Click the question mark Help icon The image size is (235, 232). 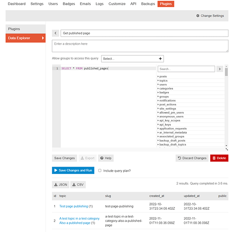coord(102,158)
